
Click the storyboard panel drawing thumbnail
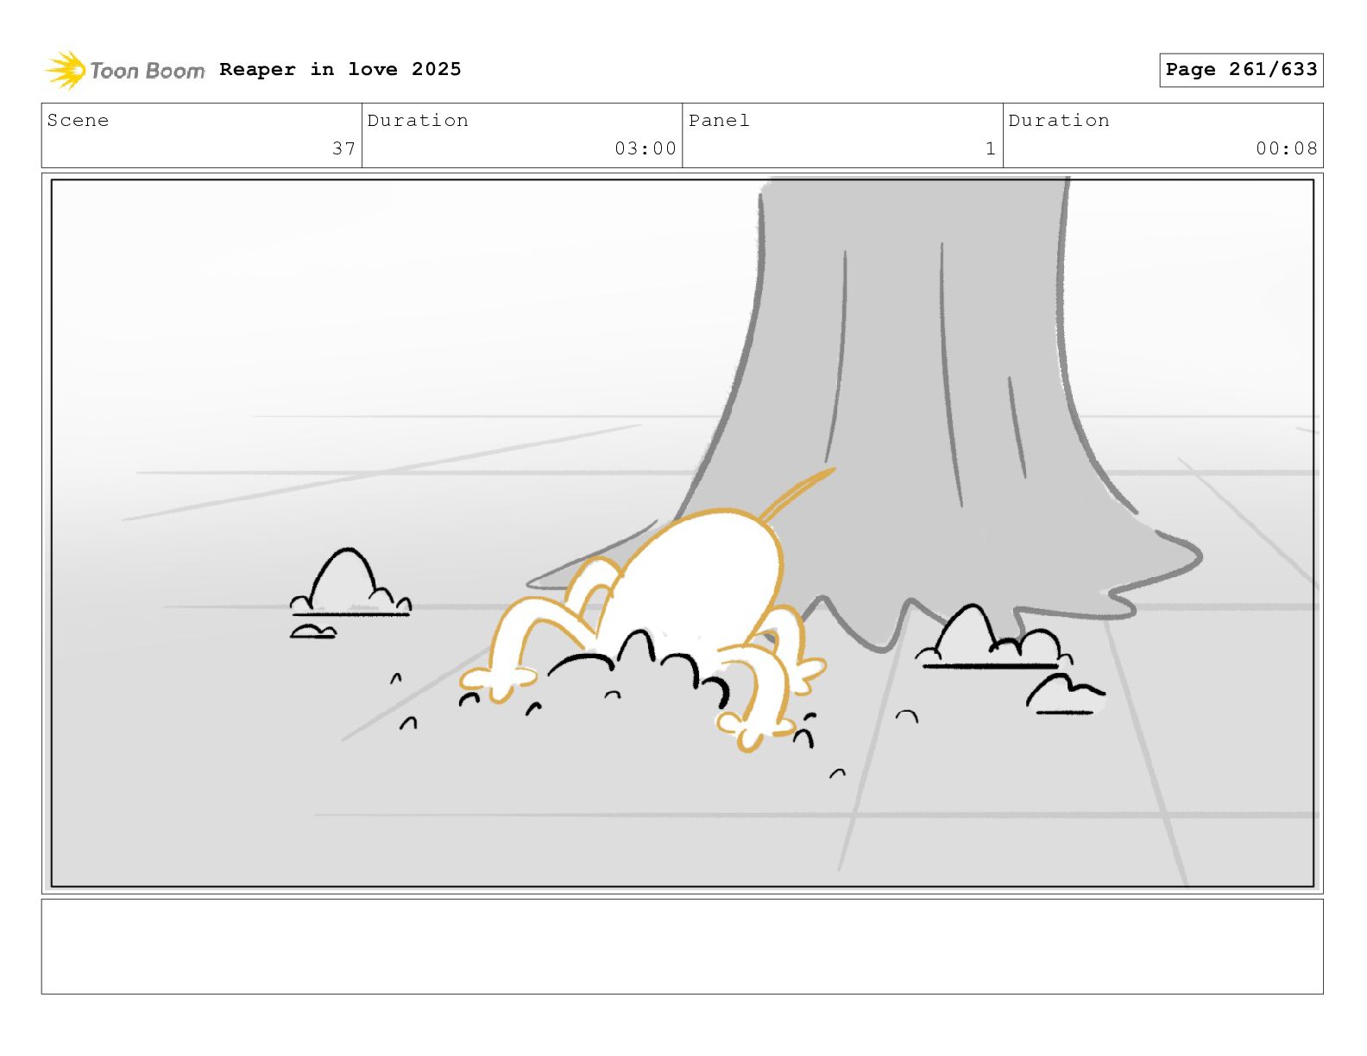click(683, 533)
